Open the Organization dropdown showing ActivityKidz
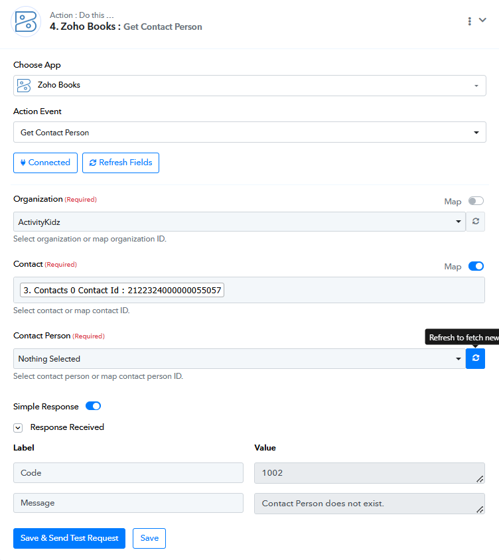Image resolution: width=499 pixels, height=560 pixels. click(240, 222)
